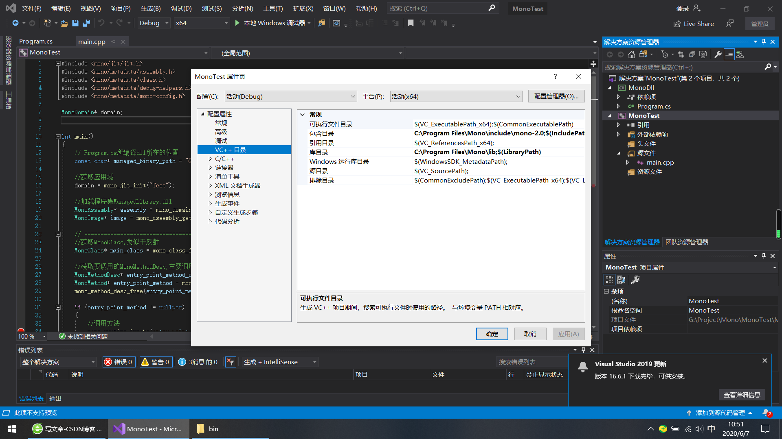The image size is (782, 439).
Task: Click the Collapse All icon in Solution Explorer
Action: pyautogui.click(x=692, y=54)
